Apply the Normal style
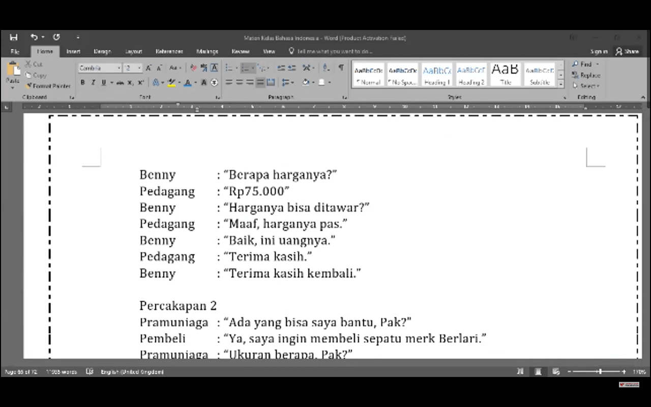The width and height of the screenshot is (651, 407). (369, 75)
